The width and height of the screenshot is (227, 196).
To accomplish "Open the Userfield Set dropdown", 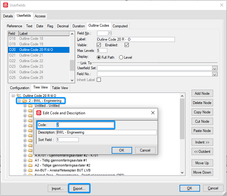I will point(215,68).
